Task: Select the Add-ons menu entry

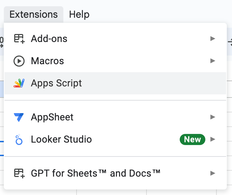Action: coord(49,39)
